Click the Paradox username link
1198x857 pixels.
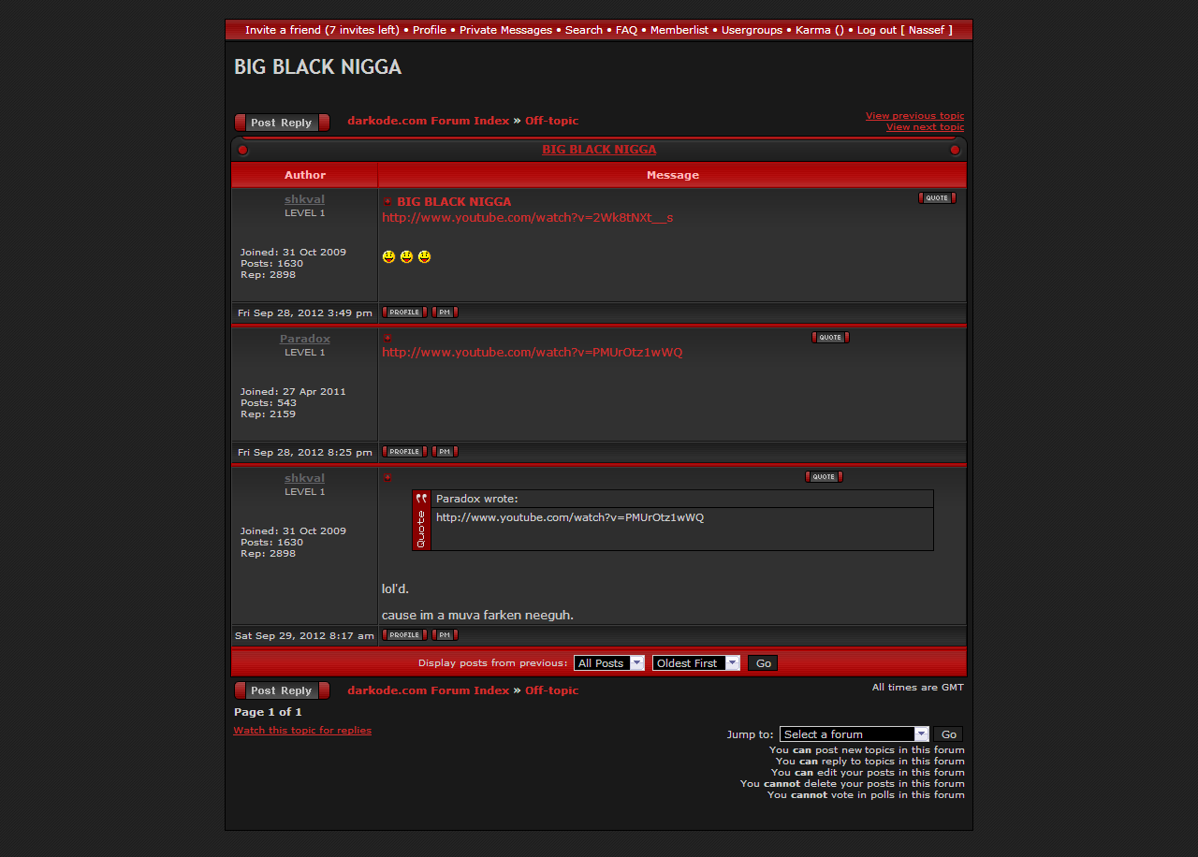point(305,339)
